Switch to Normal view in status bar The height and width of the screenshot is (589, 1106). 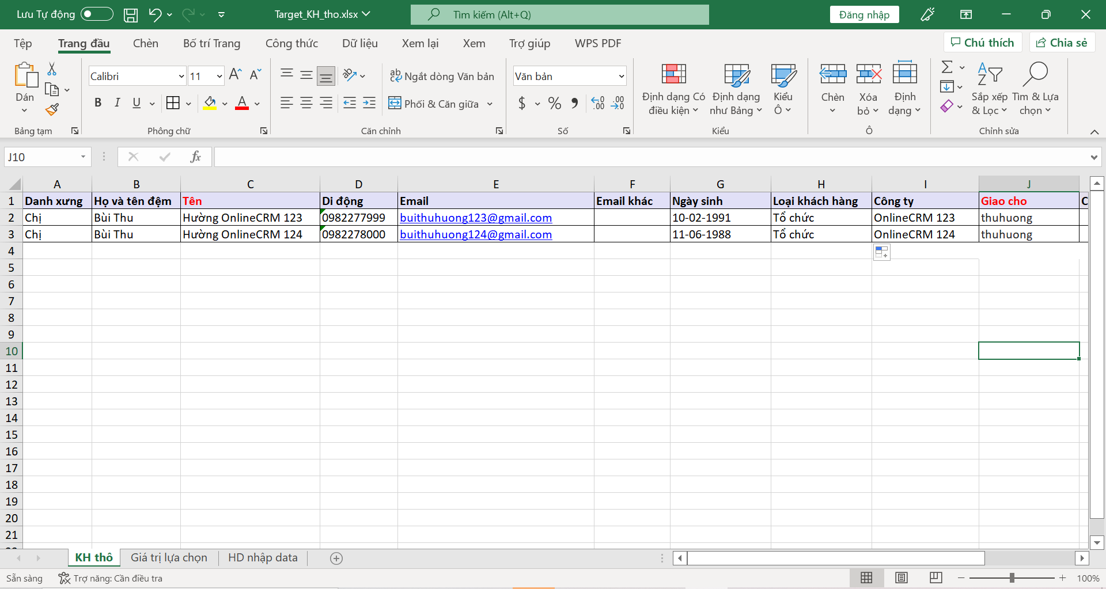(866, 577)
